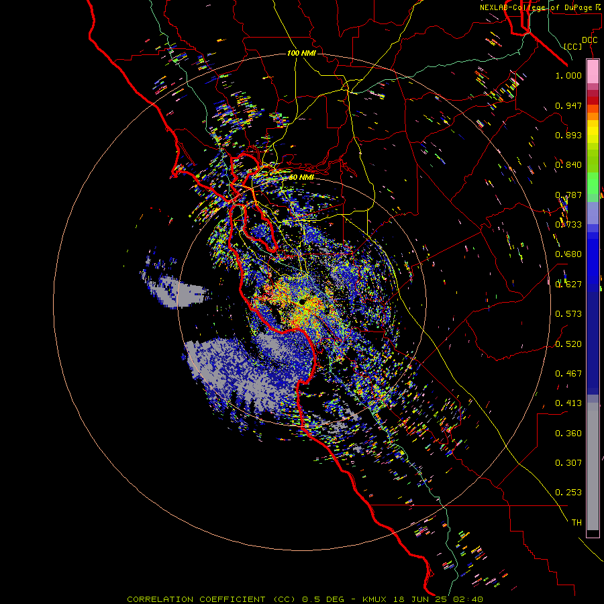Click the TH label at scale bottom

point(576,523)
